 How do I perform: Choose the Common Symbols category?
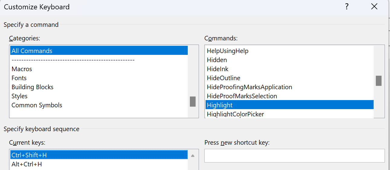[37, 105]
